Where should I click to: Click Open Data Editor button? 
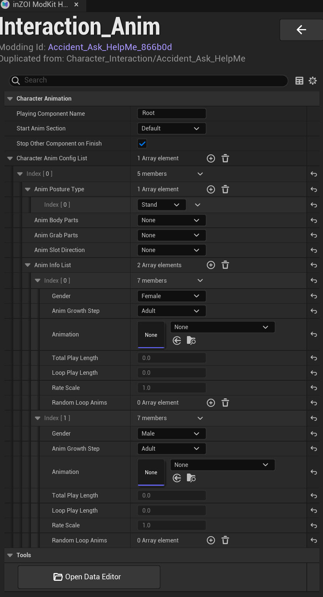point(89,577)
